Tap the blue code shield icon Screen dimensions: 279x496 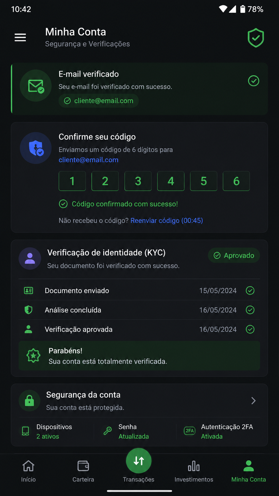36,148
